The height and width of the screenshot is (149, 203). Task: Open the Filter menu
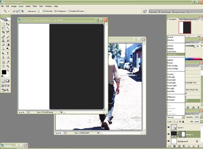tap(35, 6)
